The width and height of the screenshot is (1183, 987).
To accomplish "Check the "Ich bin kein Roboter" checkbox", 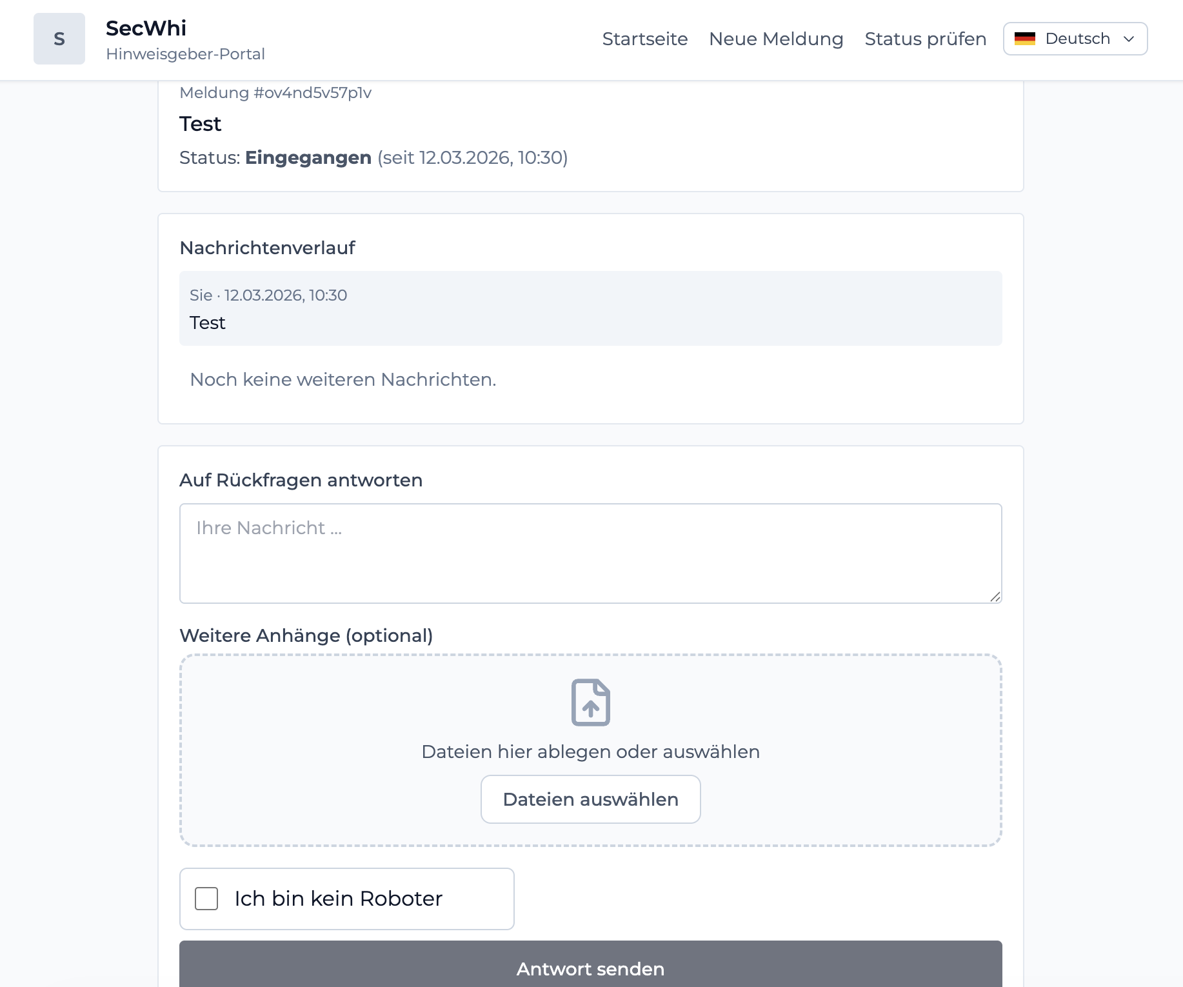I will [x=206, y=899].
